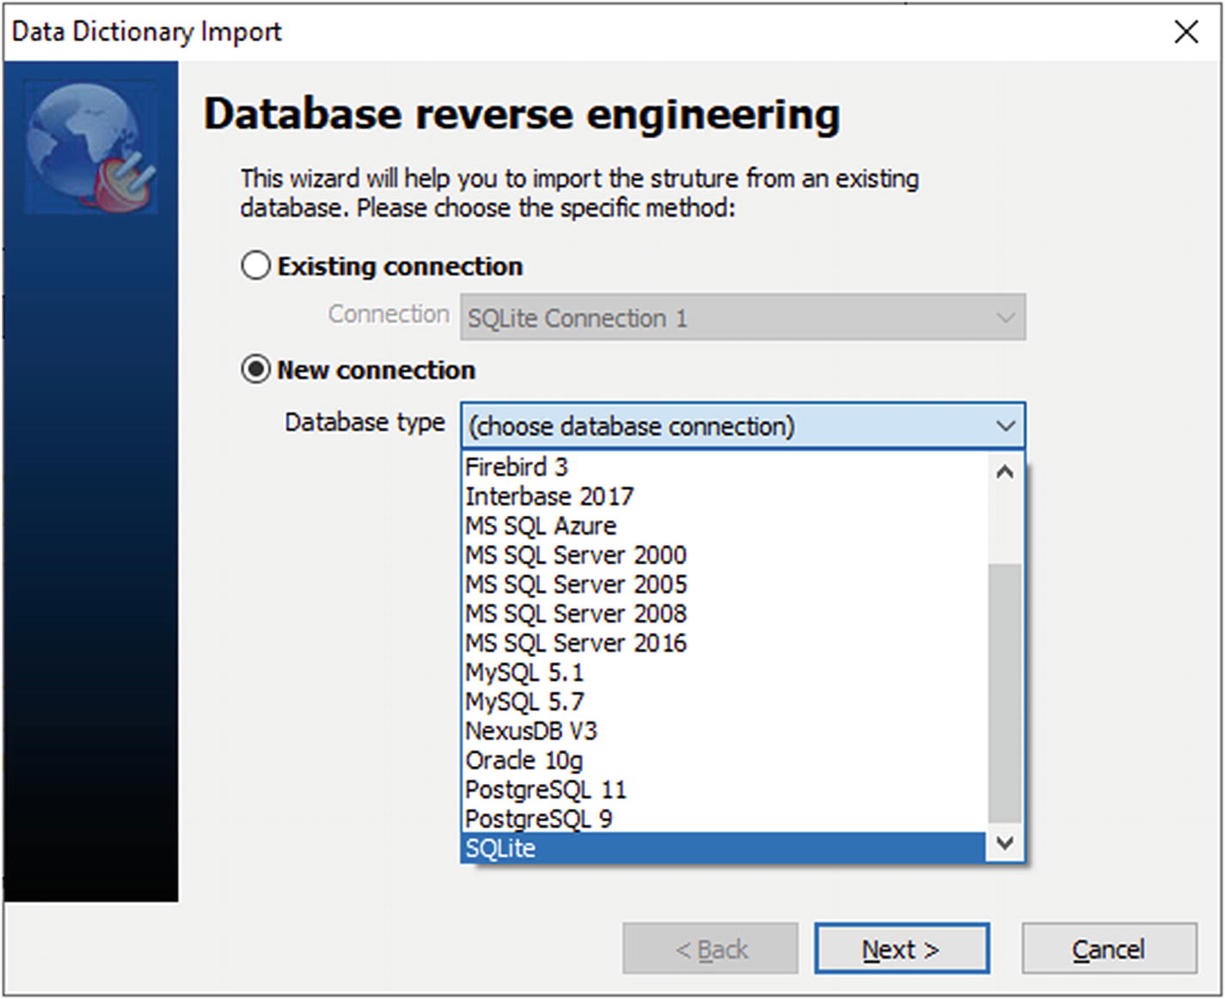Select MS SQL Server 2008 entry
1225x999 pixels.
pos(723,613)
